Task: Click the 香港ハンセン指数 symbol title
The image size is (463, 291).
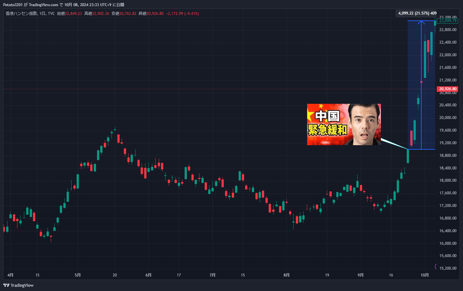Action: [21, 14]
